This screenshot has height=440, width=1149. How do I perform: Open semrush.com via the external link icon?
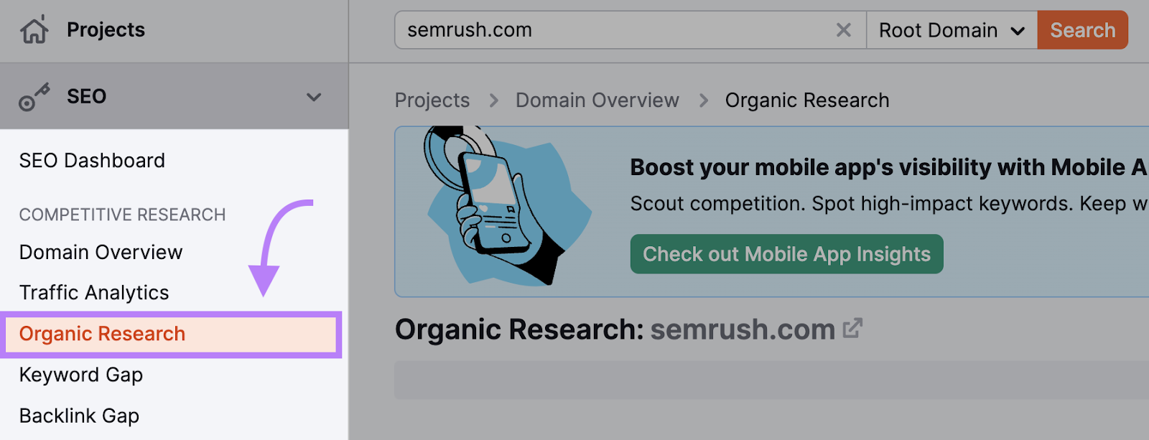(x=853, y=328)
